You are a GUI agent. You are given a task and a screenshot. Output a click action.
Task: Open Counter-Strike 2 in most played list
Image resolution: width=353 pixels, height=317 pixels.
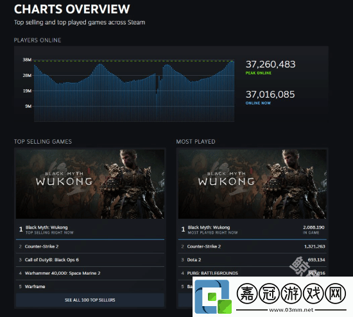(x=252, y=246)
